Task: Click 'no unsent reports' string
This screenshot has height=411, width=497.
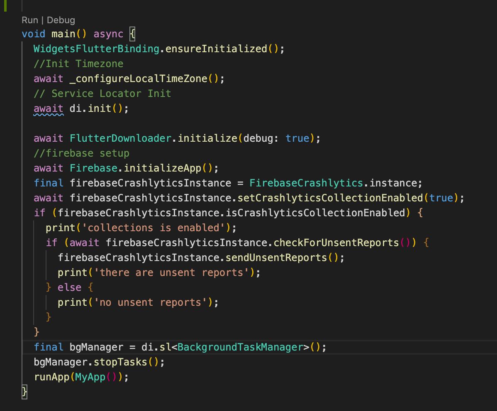Action: [x=151, y=302]
